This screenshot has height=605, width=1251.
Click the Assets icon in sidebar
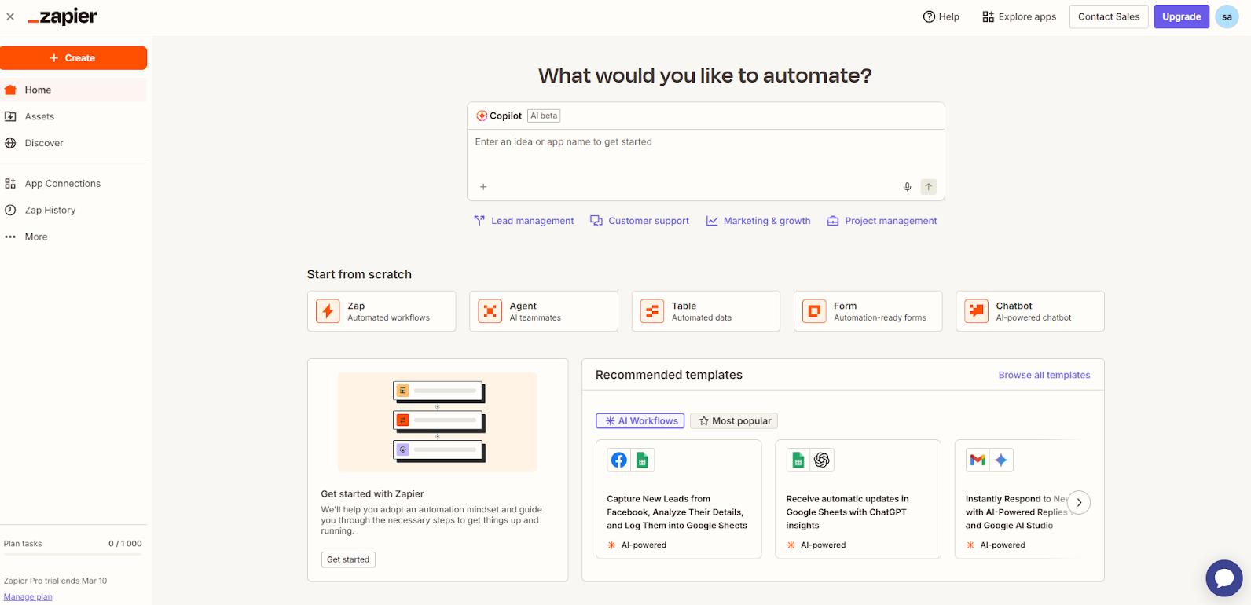pos(10,116)
